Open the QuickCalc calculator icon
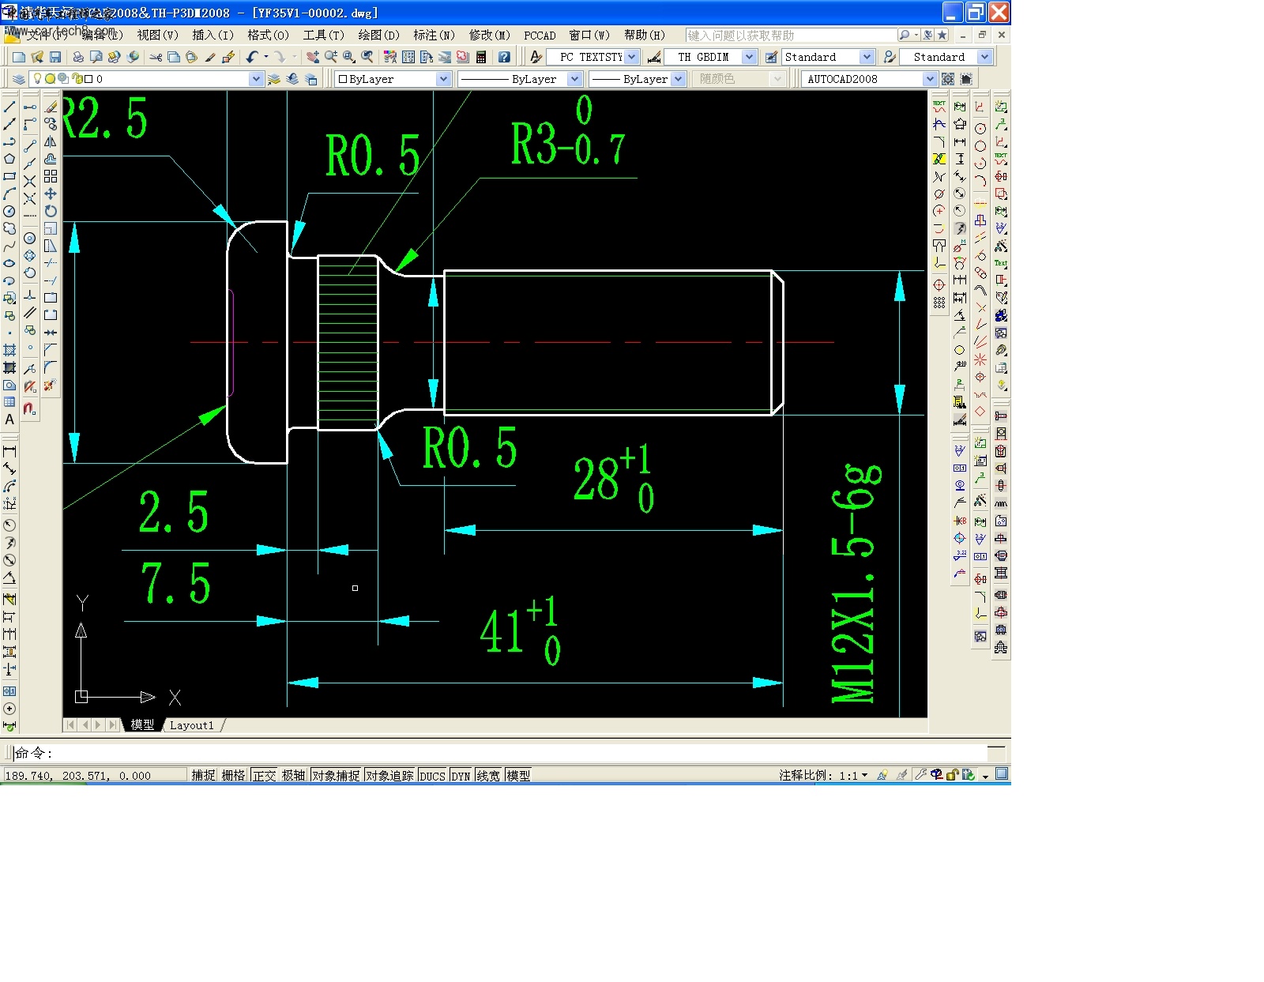This screenshot has height=982, width=1264. click(x=481, y=57)
